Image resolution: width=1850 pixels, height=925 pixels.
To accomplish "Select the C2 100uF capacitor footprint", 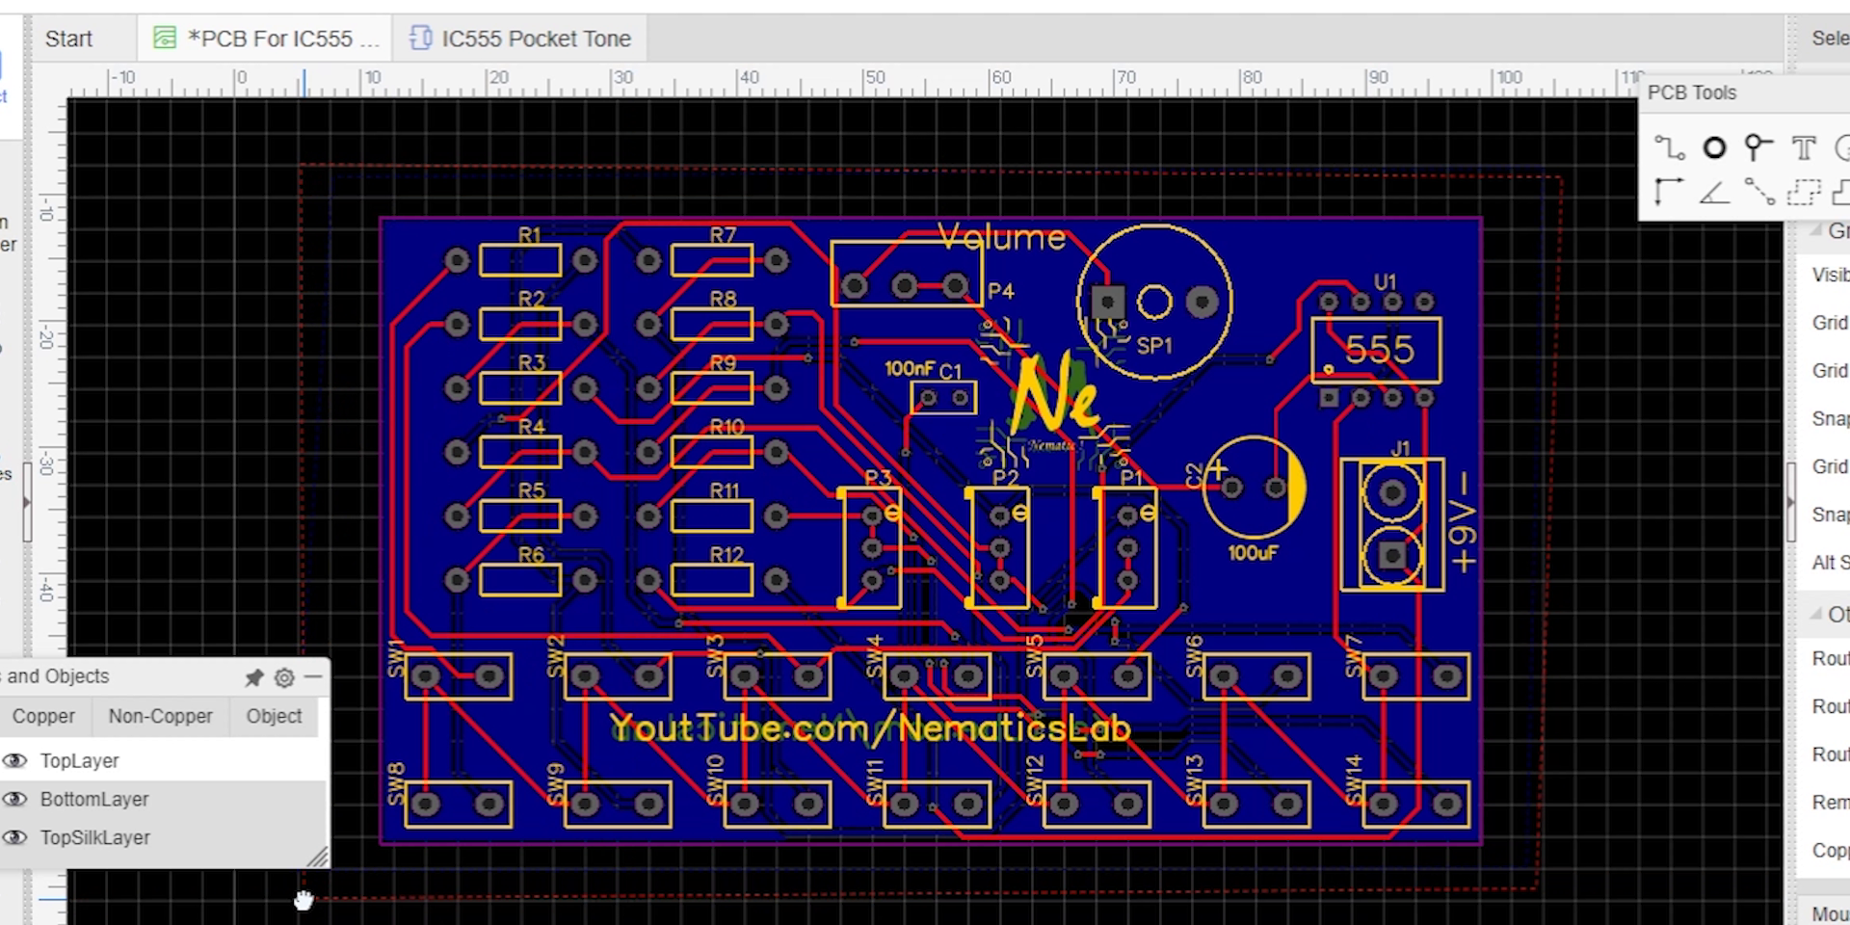I will pos(1254,488).
